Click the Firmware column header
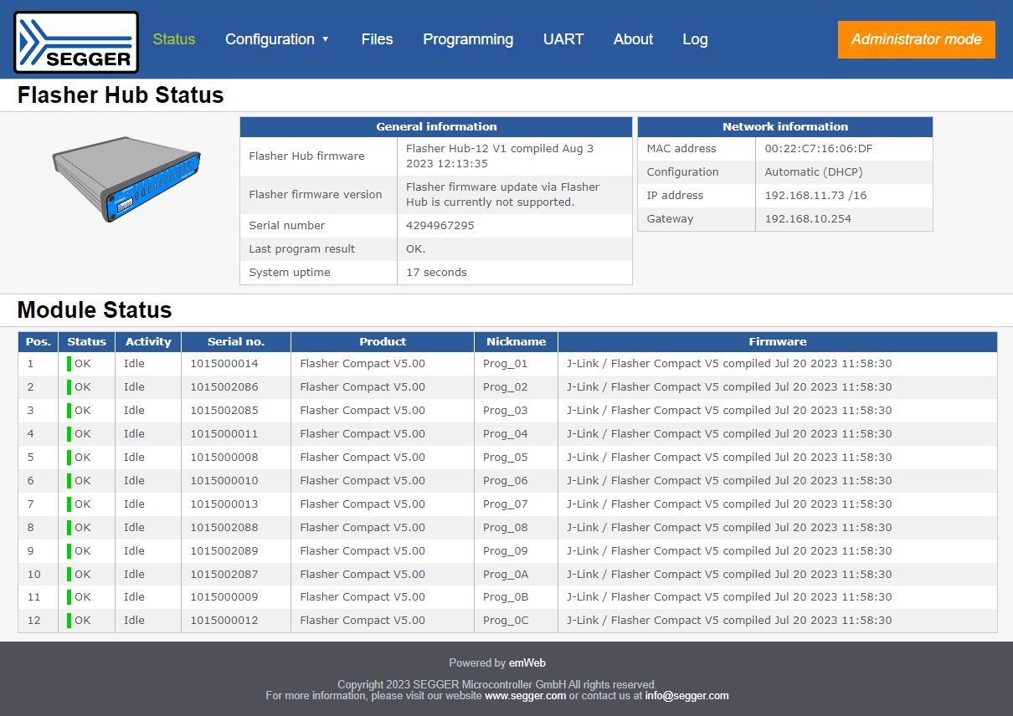Viewport: 1013px width, 716px height. 778,341
